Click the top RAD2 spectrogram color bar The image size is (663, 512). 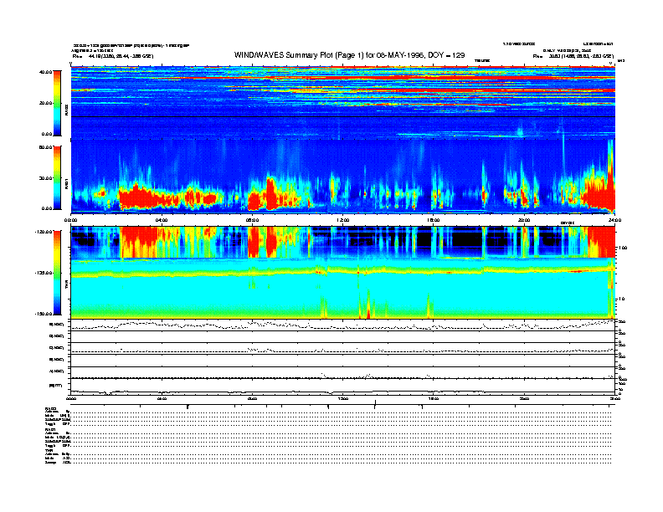click(58, 103)
